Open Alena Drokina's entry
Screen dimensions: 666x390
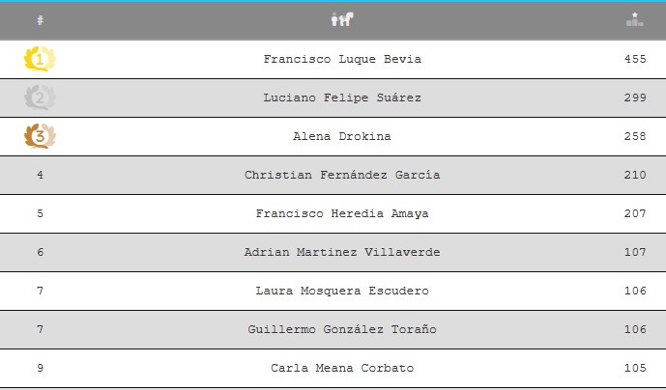pos(342,137)
